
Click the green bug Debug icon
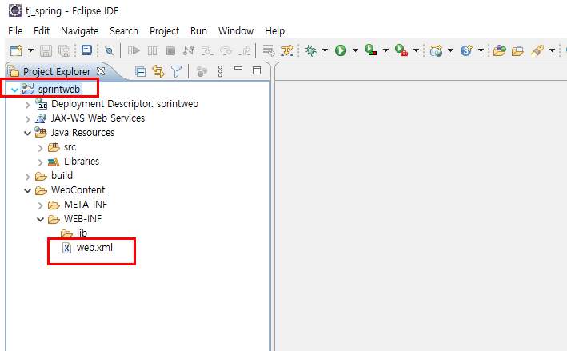[310, 50]
